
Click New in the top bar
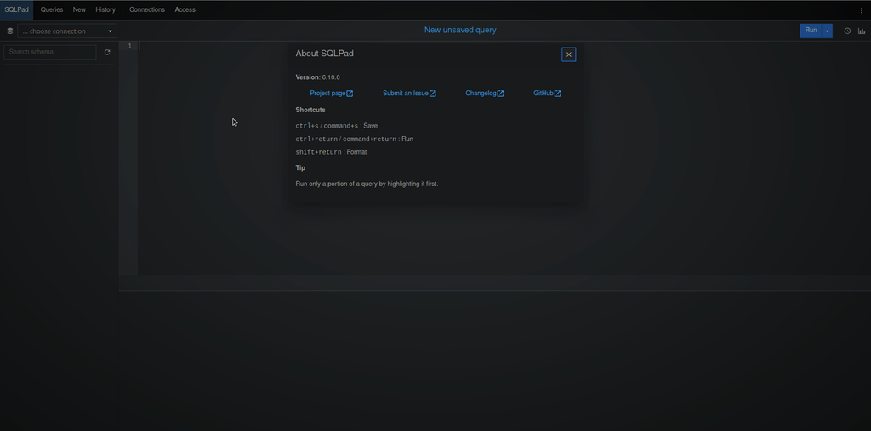tap(79, 10)
